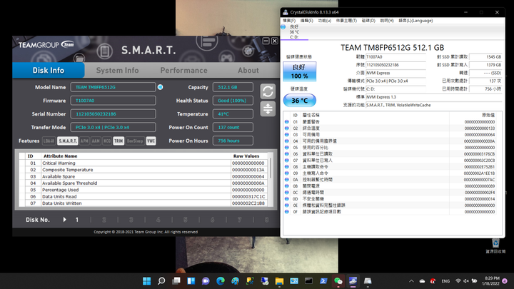This screenshot has width=514, height=289.
Task: Click the TEAM TM8FP6512G 512.1 GB title
Action: pyautogui.click(x=393, y=48)
